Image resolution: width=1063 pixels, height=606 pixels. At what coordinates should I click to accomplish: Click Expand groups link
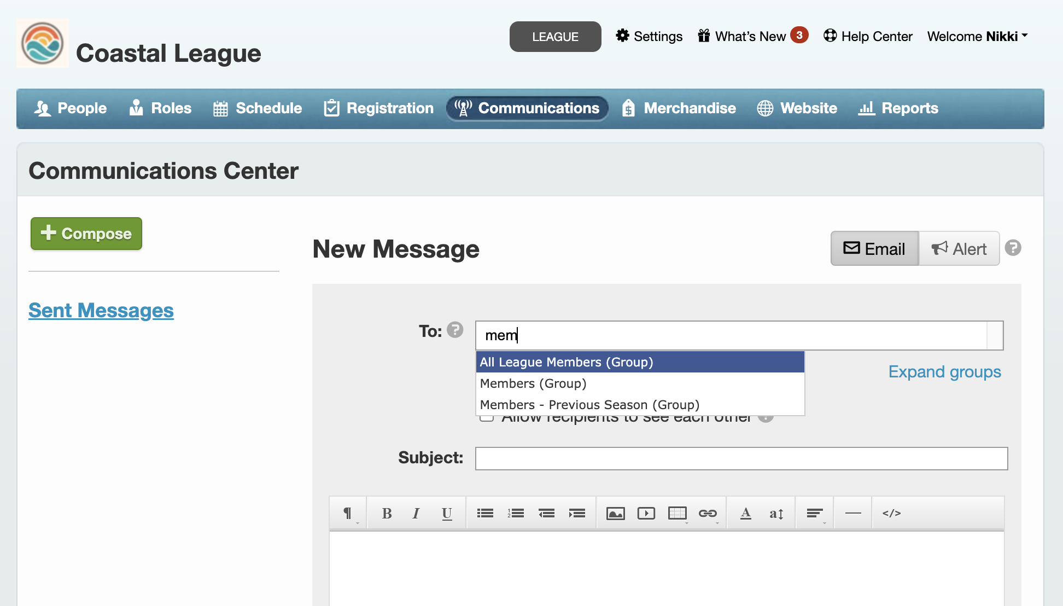pos(944,372)
